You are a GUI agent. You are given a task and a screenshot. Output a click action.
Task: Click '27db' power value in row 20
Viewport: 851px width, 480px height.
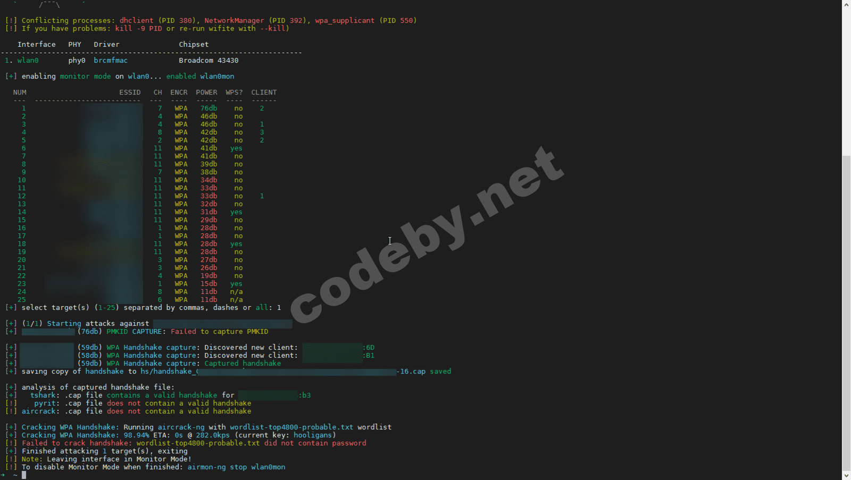pyautogui.click(x=208, y=260)
